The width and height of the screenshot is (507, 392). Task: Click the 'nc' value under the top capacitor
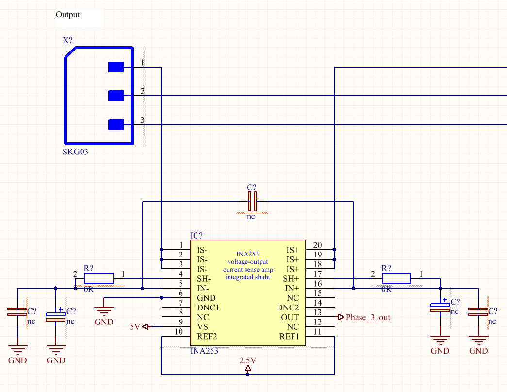[251, 217]
